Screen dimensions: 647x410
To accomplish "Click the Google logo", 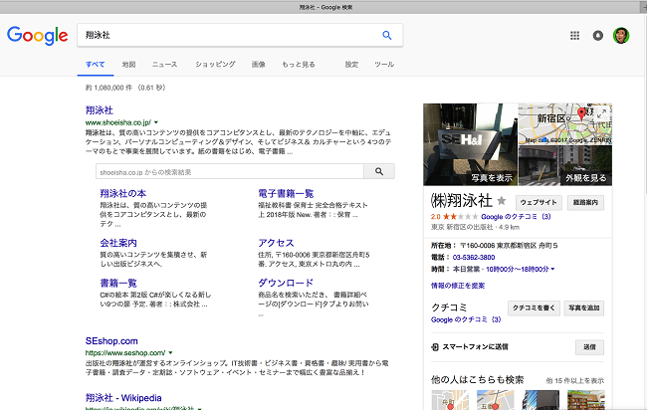I will [38, 36].
